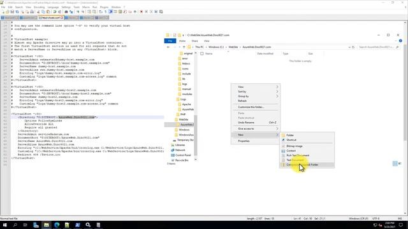The height and width of the screenshot is (229, 408).
Task: Choose Shortcut in the New submenu
Action: [x=307, y=140]
